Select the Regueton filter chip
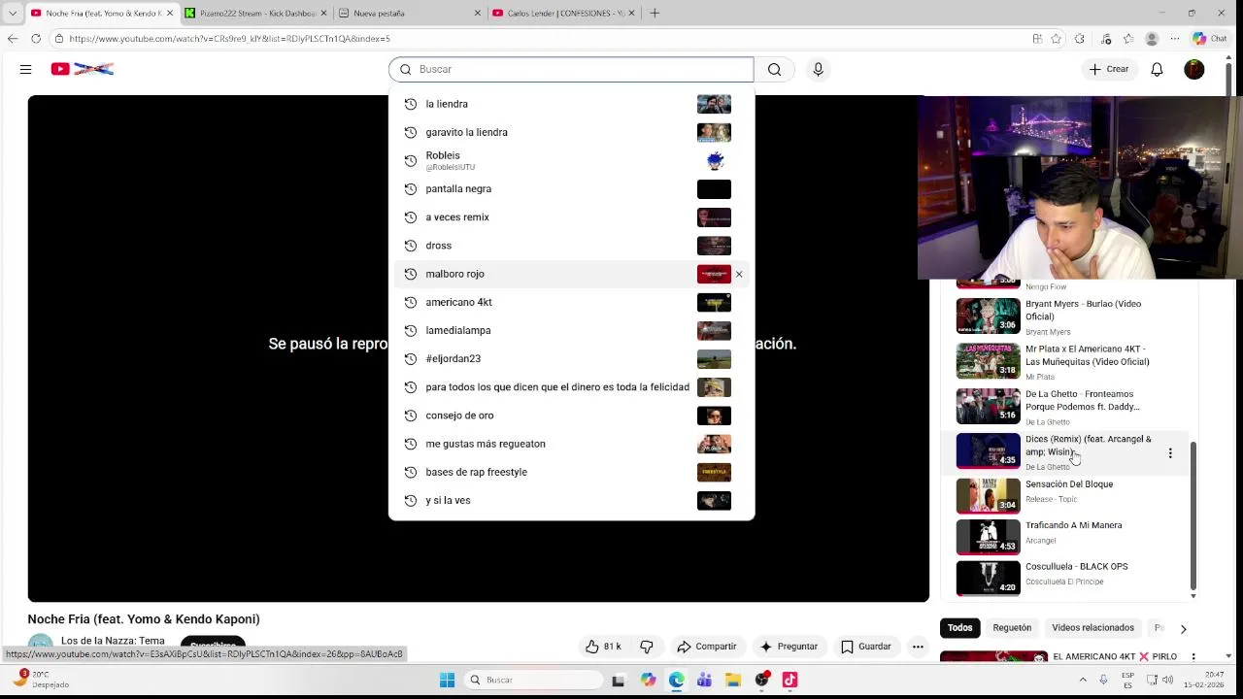 coord(1012,627)
